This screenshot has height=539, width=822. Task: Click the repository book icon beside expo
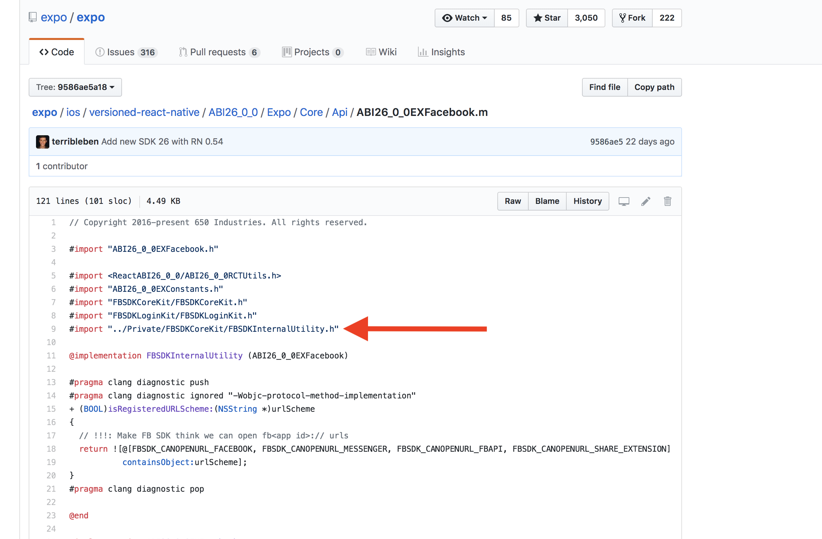[32, 17]
